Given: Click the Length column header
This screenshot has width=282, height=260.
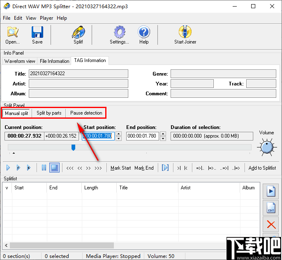Looking at the screenshot, I should point(99,188).
